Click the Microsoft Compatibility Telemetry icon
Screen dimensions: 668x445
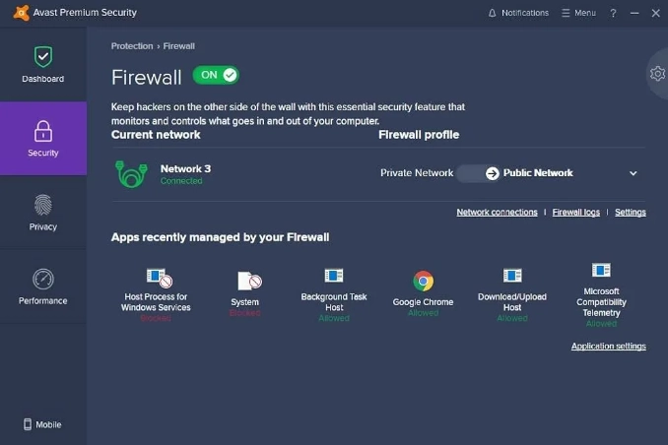pos(601,270)
